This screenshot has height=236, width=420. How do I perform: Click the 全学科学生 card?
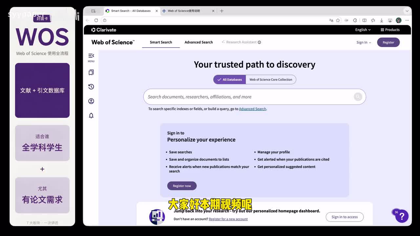tap(42, 143)
